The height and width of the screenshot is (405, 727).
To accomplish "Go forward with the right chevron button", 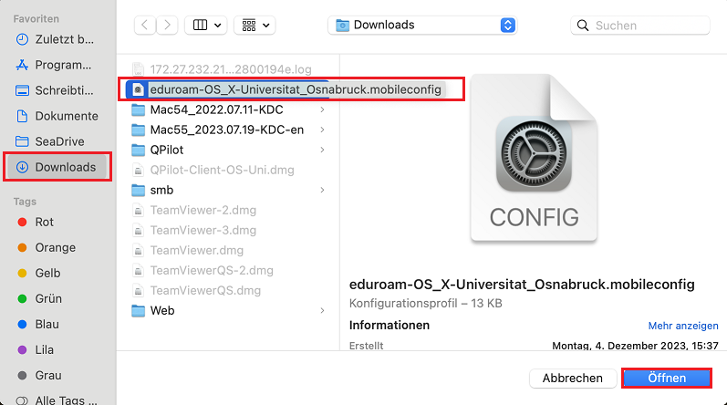I will (x=167, y=25).
